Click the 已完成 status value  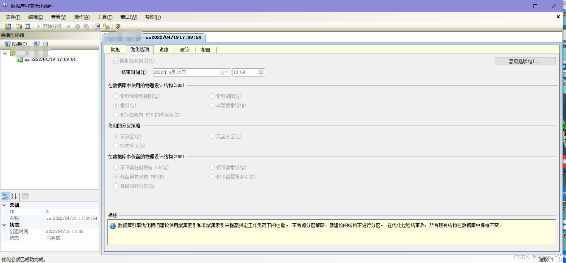coord(53,238)
